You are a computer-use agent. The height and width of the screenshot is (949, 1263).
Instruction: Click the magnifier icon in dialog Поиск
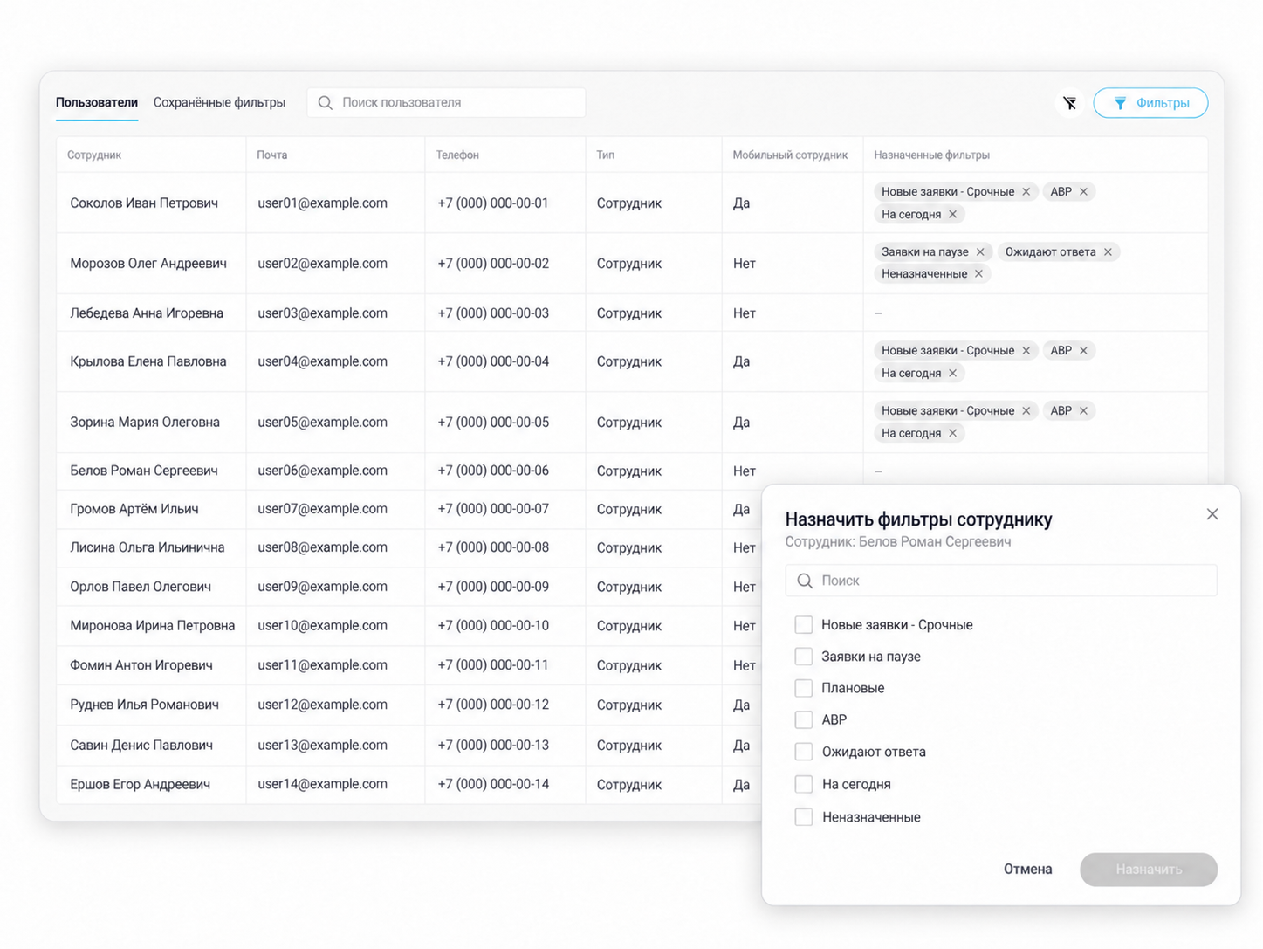pyautogui.click(x=805, y=581)
